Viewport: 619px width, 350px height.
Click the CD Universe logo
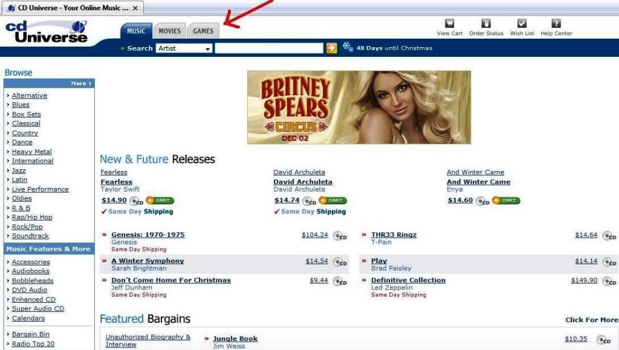[47, 31]
